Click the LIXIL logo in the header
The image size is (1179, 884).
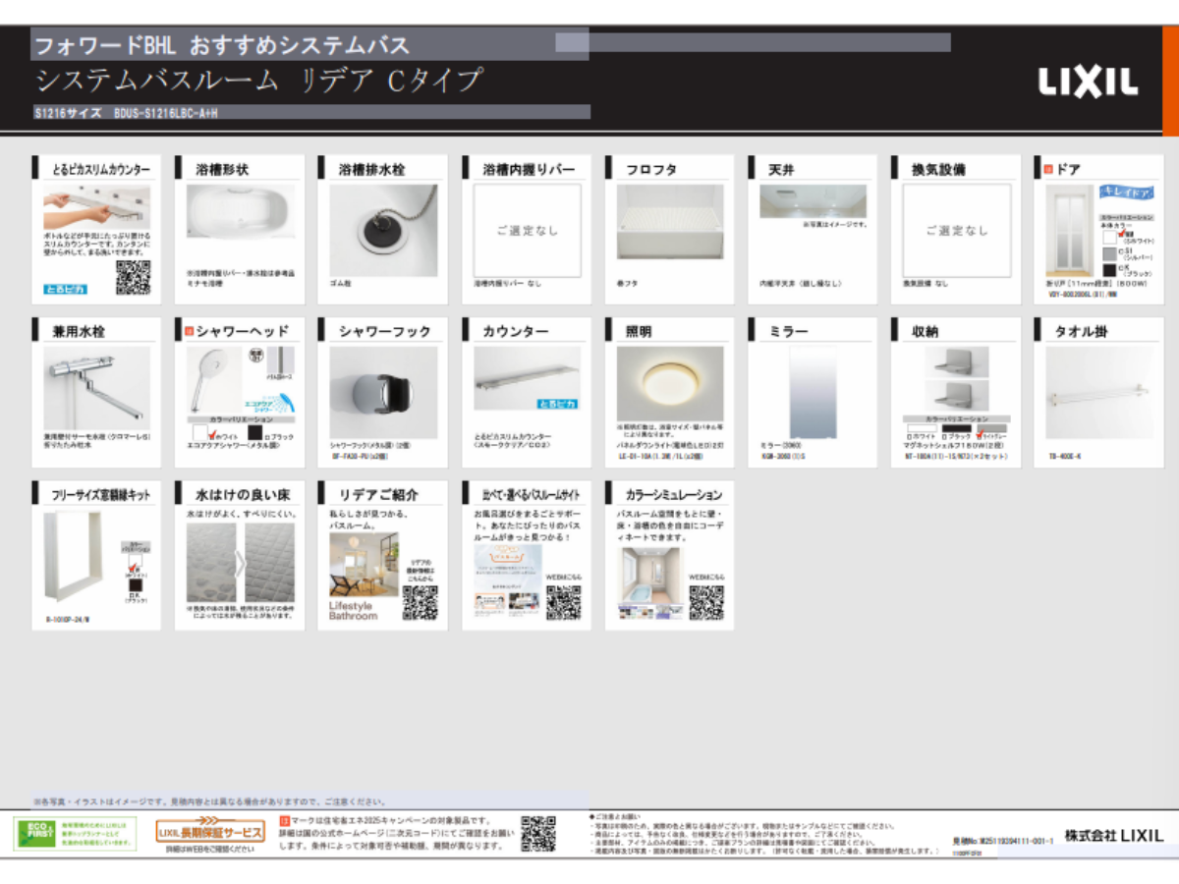[1088, 83]
